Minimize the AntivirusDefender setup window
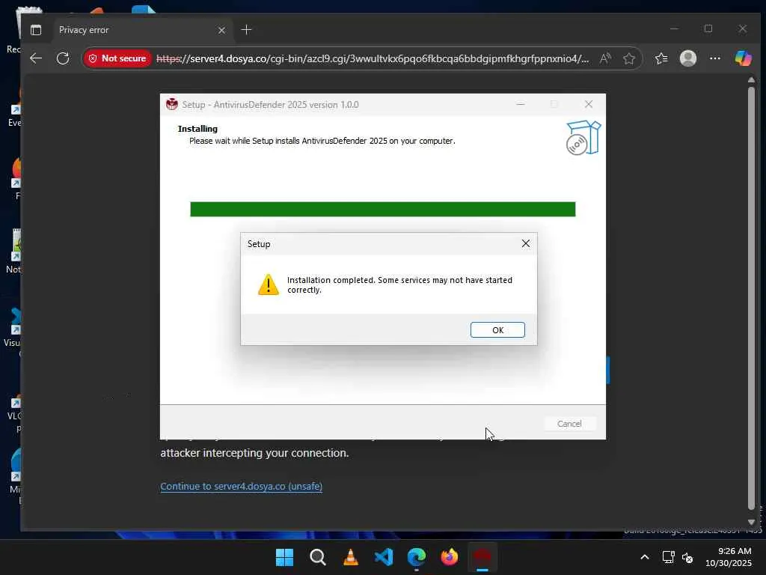The height and width of the screenshot is (575, 766). tap(521, 104)
